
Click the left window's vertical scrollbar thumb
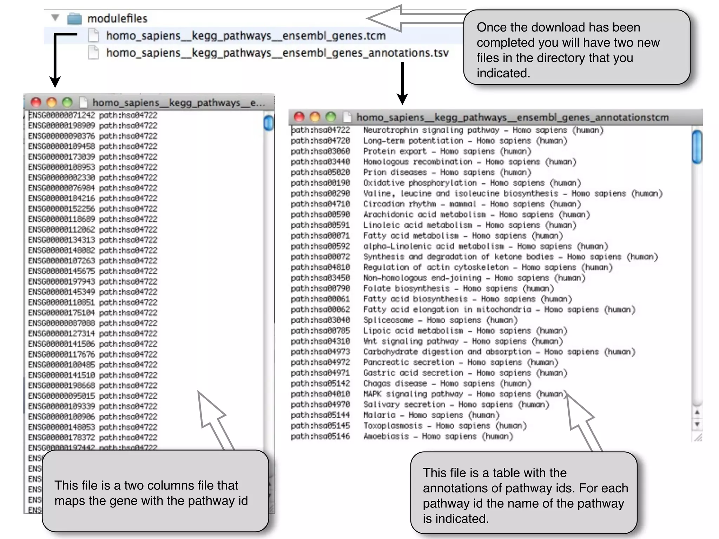pos(269,123)
